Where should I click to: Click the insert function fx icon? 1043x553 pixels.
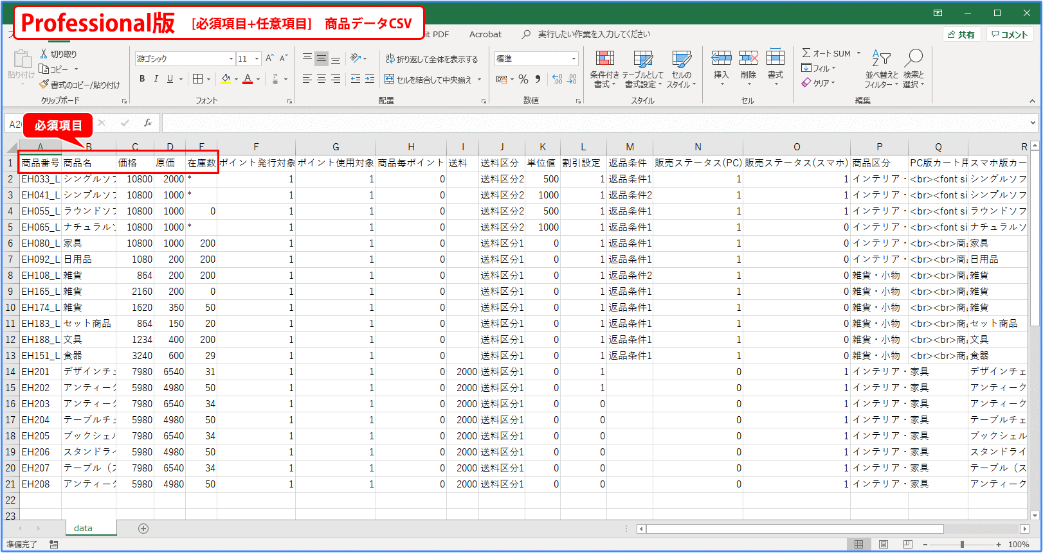[x=148, y=123]
